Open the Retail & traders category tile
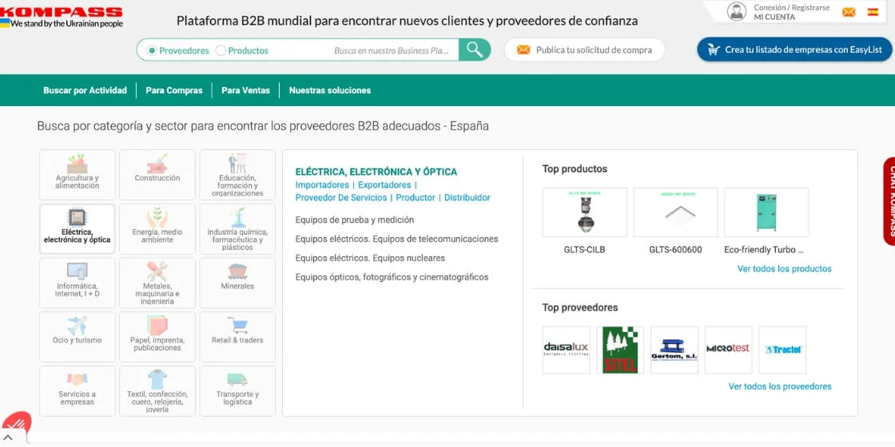895x447 pixels. [237, 336]
